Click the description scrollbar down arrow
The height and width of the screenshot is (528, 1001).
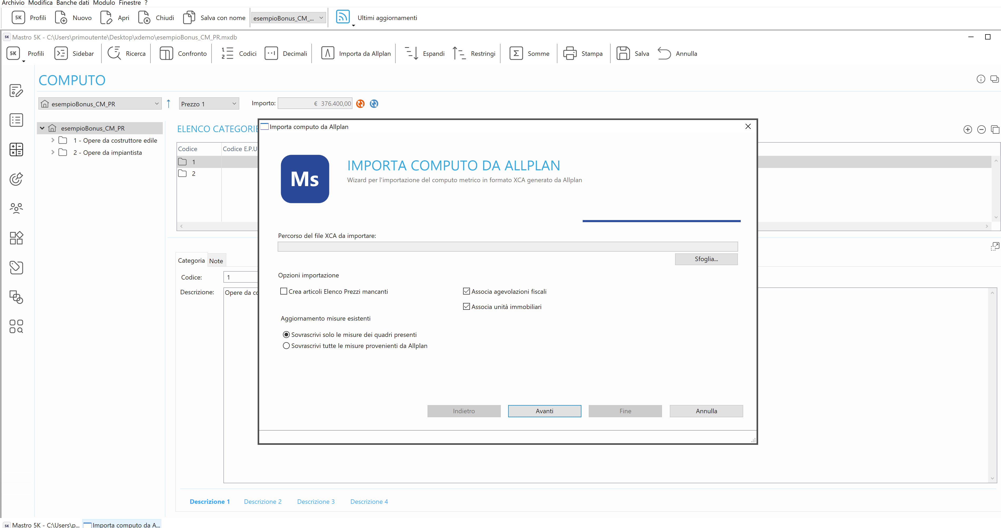(993, 478)
